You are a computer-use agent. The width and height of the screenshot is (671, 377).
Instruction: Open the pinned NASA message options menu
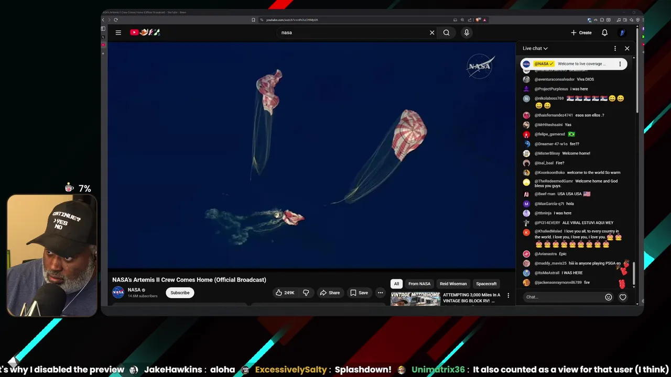pyautogui.click(x=620, y=64)
